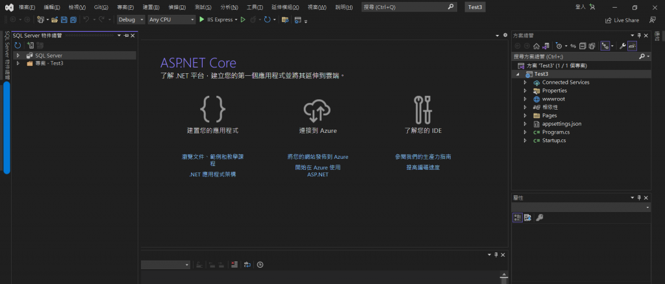Click Home icon in Solution Explorer toolbar
Image resolution: width=665 pixels, height=284 pixels.
pos(536,45)
